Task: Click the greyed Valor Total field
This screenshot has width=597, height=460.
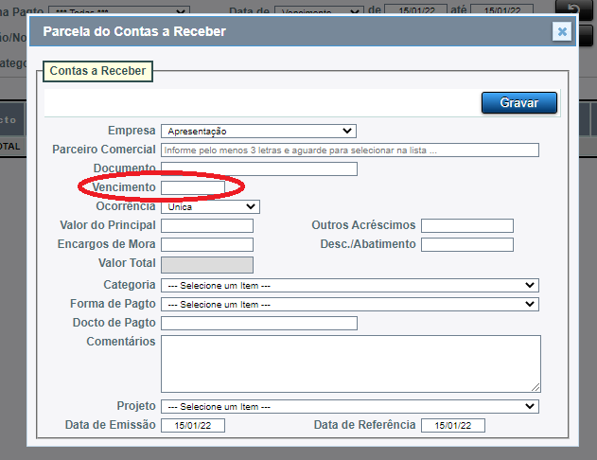Action: (x=207, y=265)
